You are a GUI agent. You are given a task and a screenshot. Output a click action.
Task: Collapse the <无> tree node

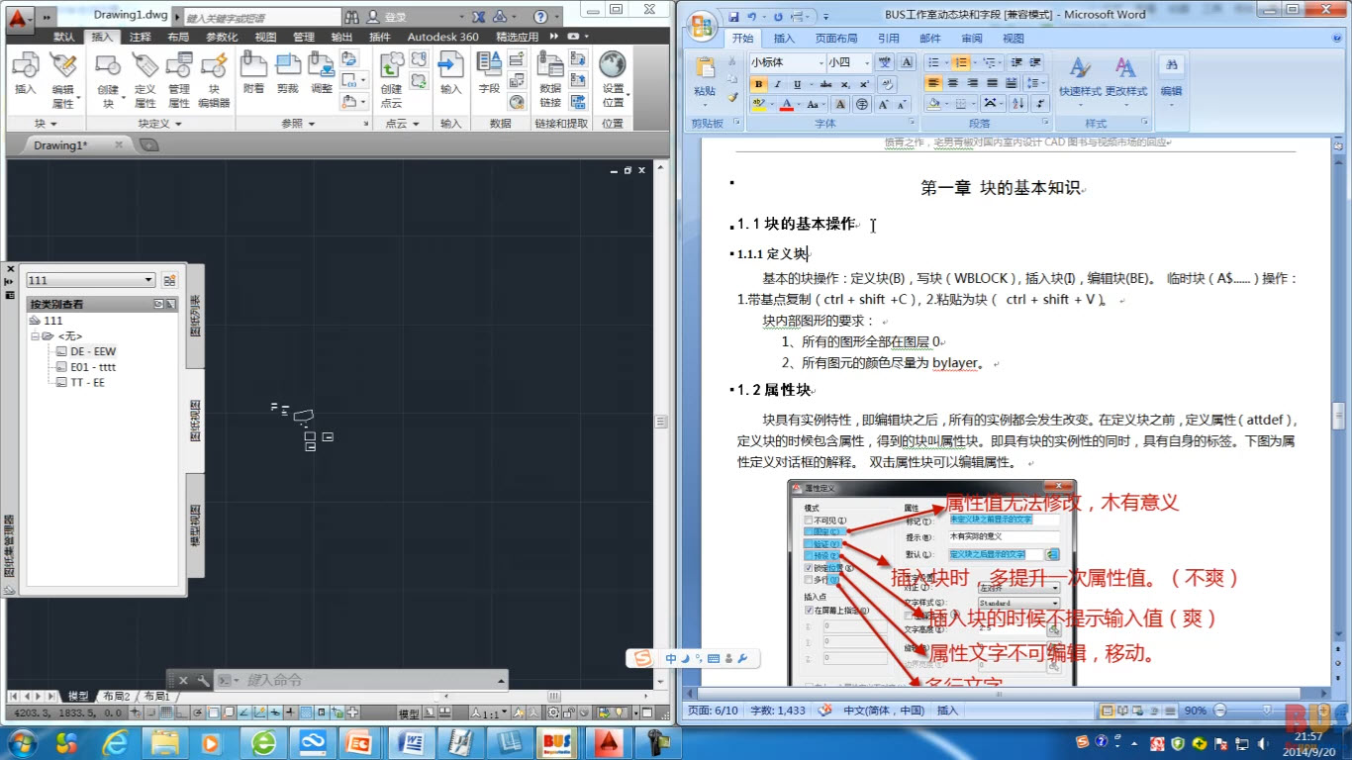coord(35,336)
